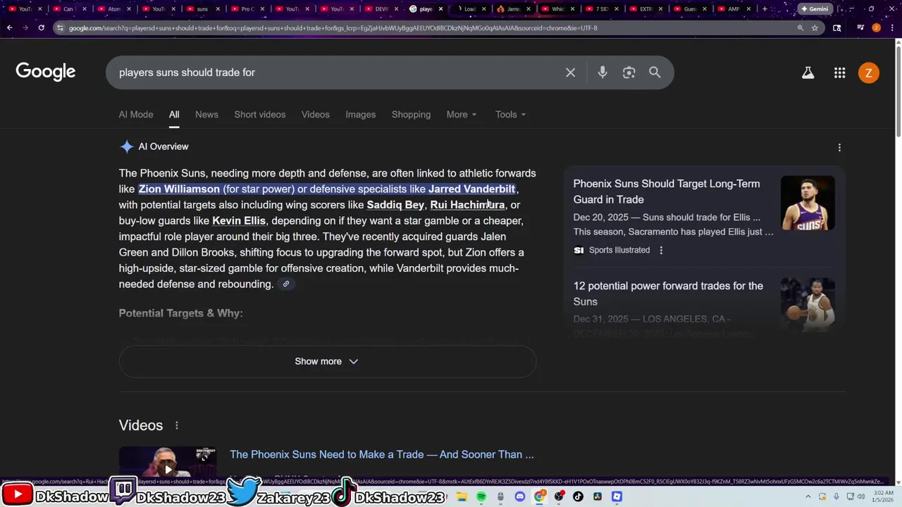Open Jarred Vanderbilt link

click(471, 189)
